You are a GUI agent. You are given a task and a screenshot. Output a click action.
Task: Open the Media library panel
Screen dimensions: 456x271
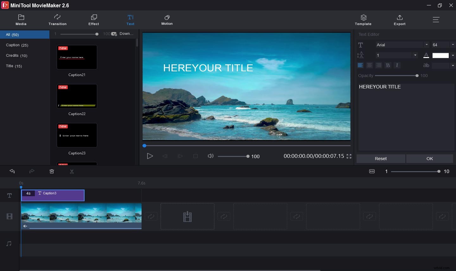point(21,20)
